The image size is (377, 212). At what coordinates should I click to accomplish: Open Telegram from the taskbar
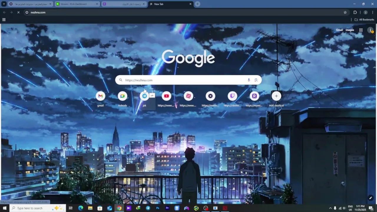[148, 208]
